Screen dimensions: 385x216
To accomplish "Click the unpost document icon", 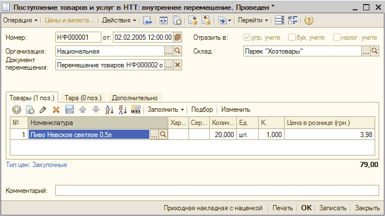I will tap(206, 20).
